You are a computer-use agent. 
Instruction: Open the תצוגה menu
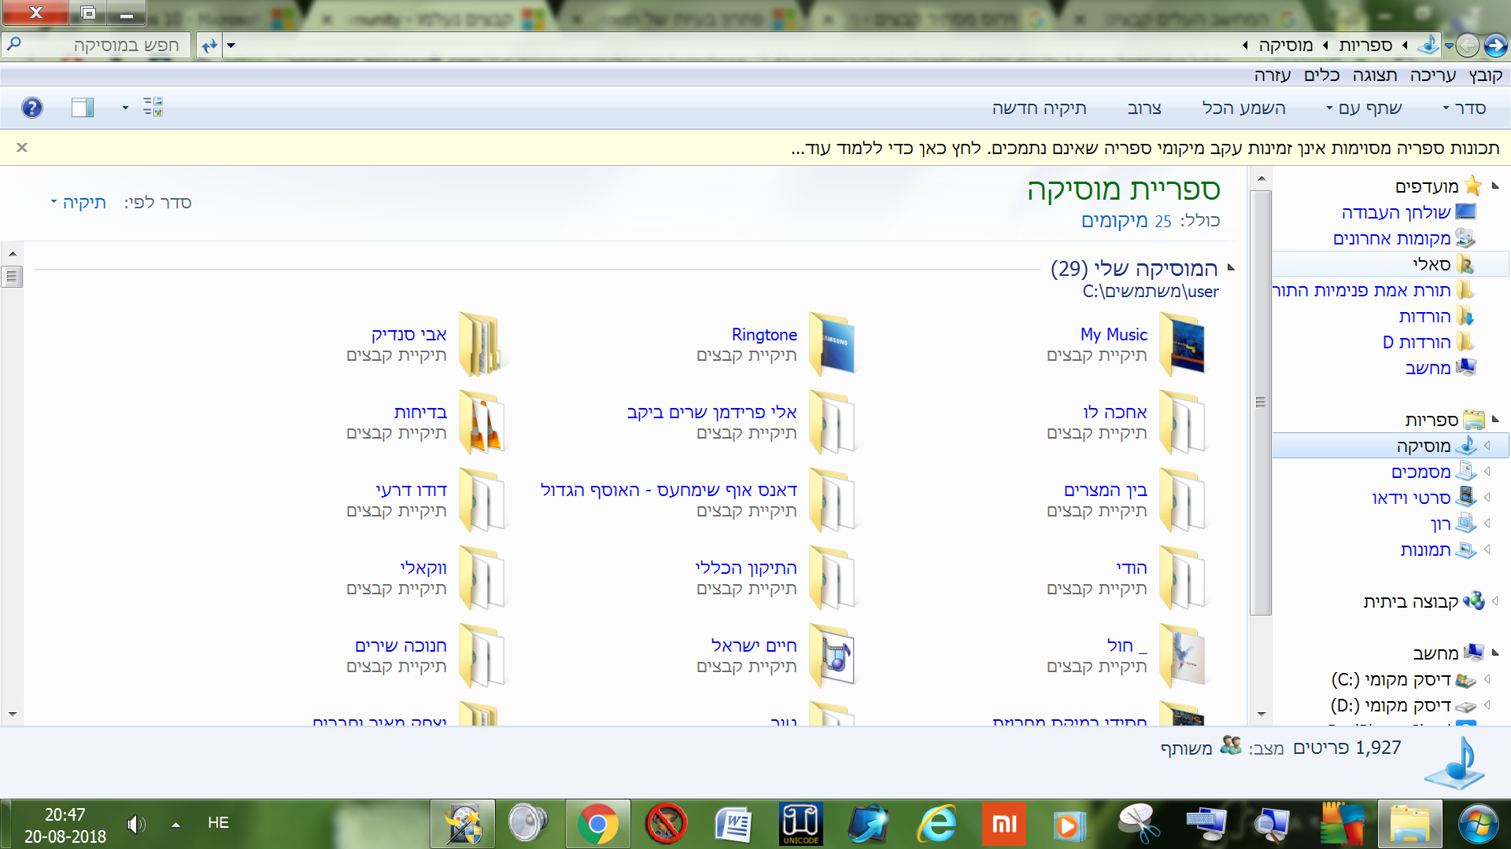click(1374, 75)
